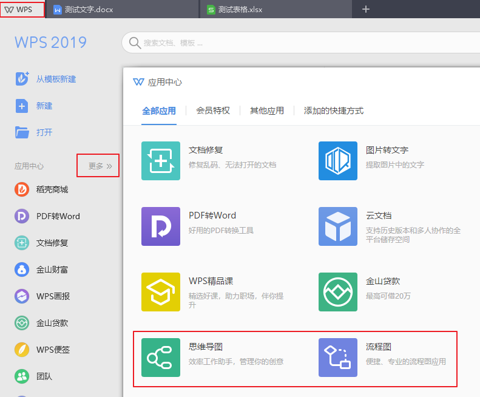Viewport: 480px width, 397px height.
Task: Click 图片转文字 title text
Action: click(x=387, y=150)
